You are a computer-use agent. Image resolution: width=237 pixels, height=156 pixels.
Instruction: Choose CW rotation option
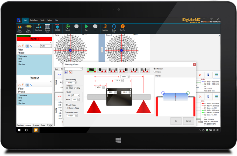tap(75, 88)
